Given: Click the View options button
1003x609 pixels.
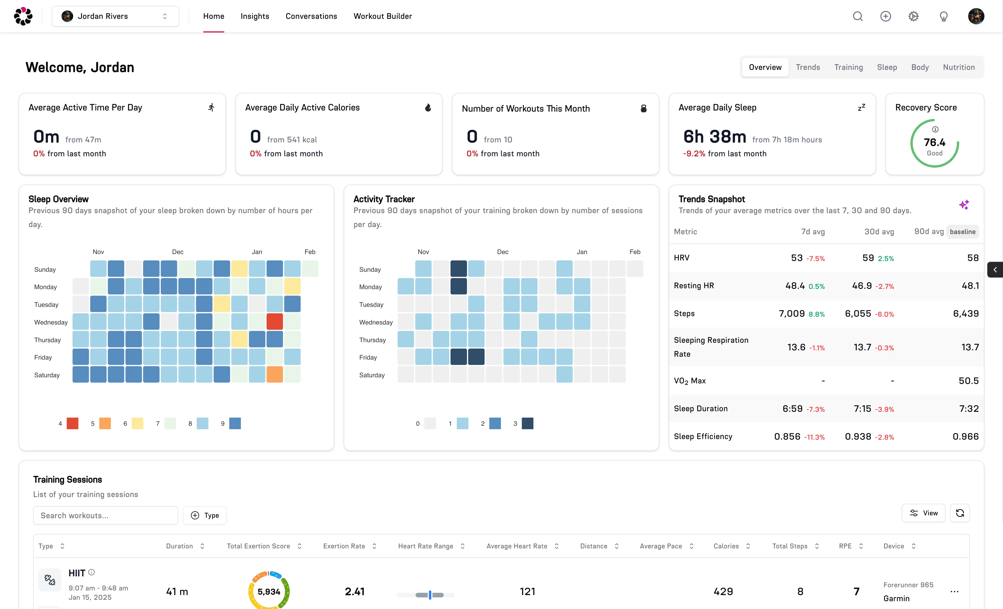Looking at the screenshot, I should coord(923,513).
